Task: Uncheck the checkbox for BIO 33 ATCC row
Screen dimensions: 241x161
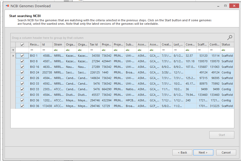Action: [22, 89]
